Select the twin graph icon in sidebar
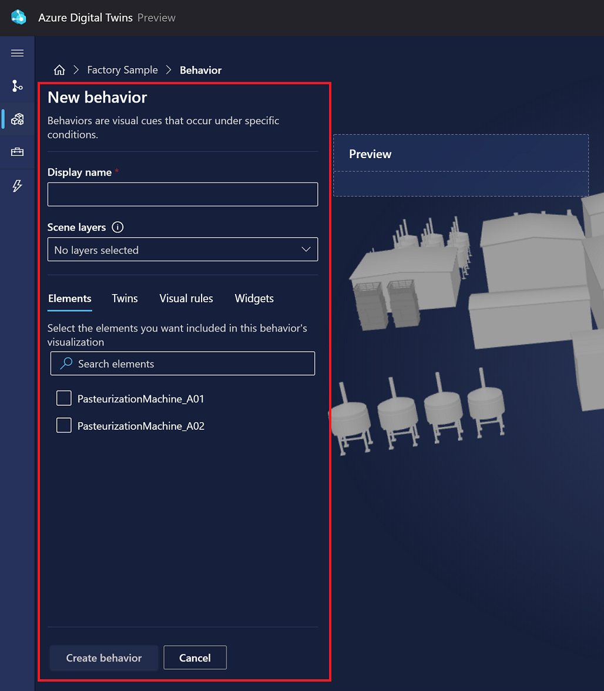Viewport: 604px width, 691px height. (17, 86)
